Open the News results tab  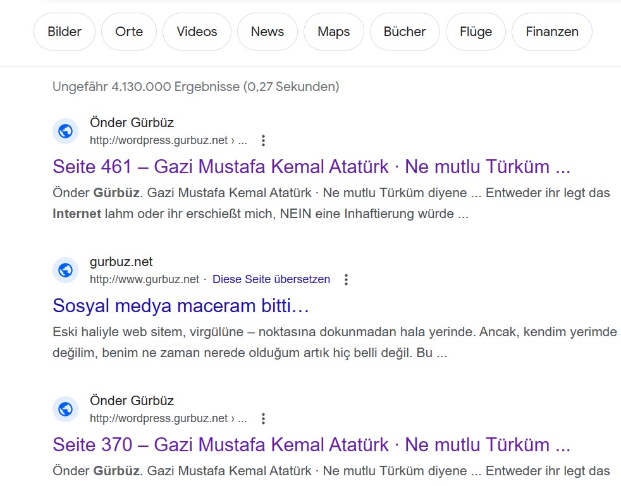[267, 32]
